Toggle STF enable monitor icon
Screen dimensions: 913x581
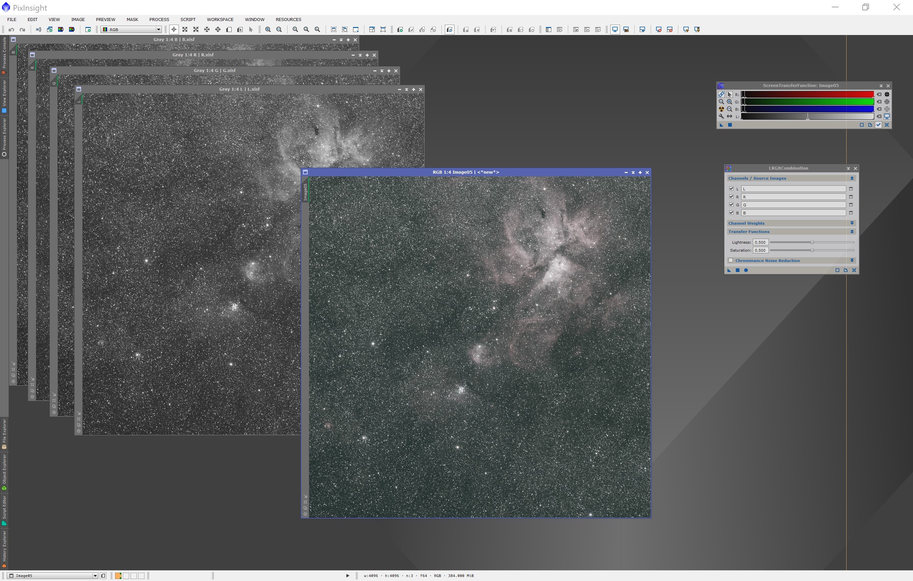tap(887, 116)
